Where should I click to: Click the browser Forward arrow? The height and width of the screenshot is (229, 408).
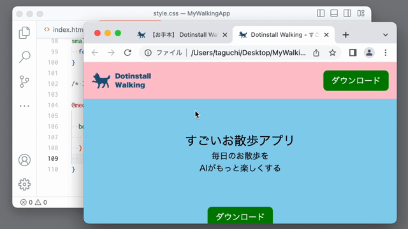coord(111,53)
